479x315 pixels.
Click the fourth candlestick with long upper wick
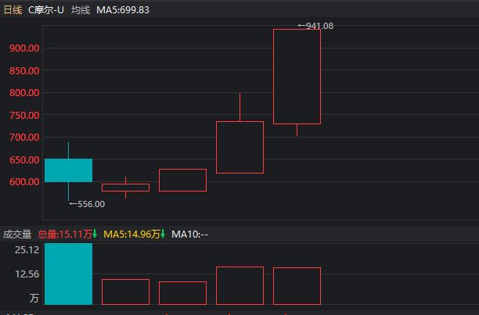pyautogui.click(x=239, y=147)
